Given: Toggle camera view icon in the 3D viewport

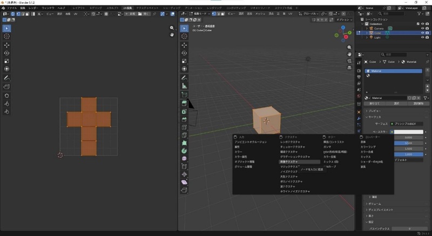Looking at the screenshot, I should pyautogui.click(x=349, y=61).
